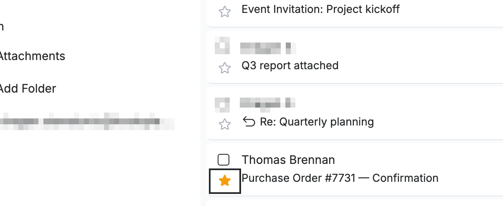Star the Q3 report attached email
503x206 pixels.
click(x=225, y=68)
